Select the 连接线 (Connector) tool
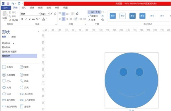The image size is (171, 111). click(x=93, y=16)
